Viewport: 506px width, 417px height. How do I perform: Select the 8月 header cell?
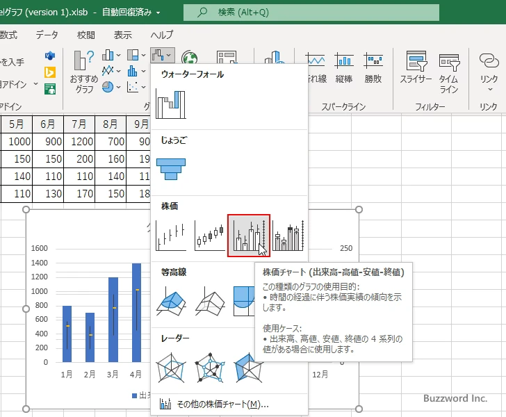(111, 124)
